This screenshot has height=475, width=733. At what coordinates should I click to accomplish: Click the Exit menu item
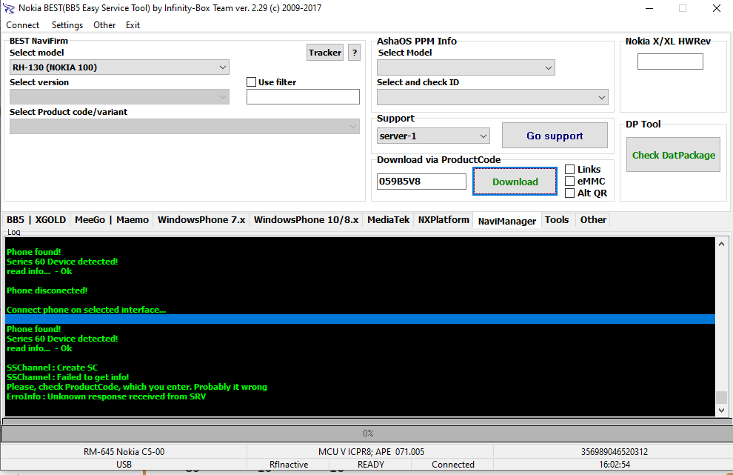[x=133, y=25]
